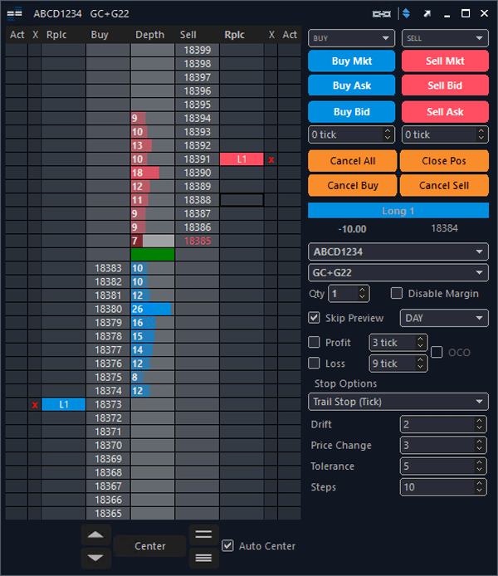498x576 pixels.
Task: Click the Sell Ask button
Action: pos(445,112)
